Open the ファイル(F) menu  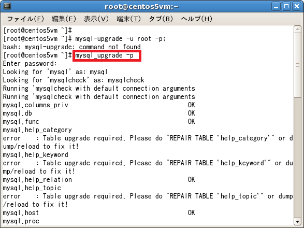pos(25,19)
